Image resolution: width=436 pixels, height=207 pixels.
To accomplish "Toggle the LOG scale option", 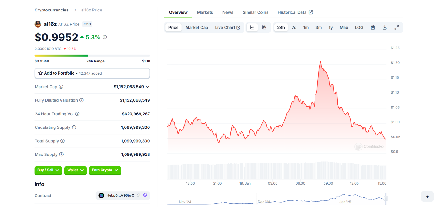I will click(x=359, y=27).
